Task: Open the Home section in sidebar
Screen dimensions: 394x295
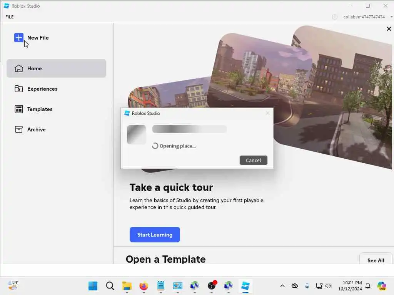Action: click(x=56, y=68)
